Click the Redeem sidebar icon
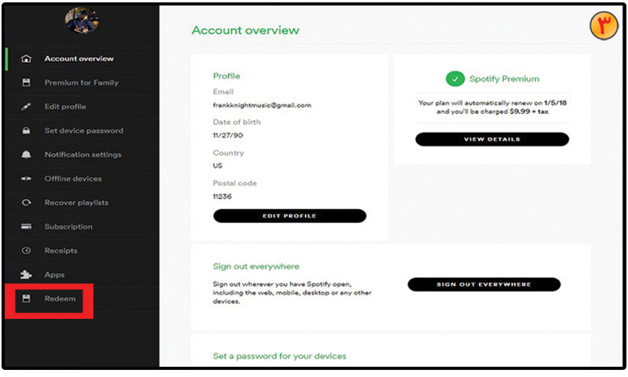Image resolution: width=628 pixels, height=377 pixels. click(26, 298)
